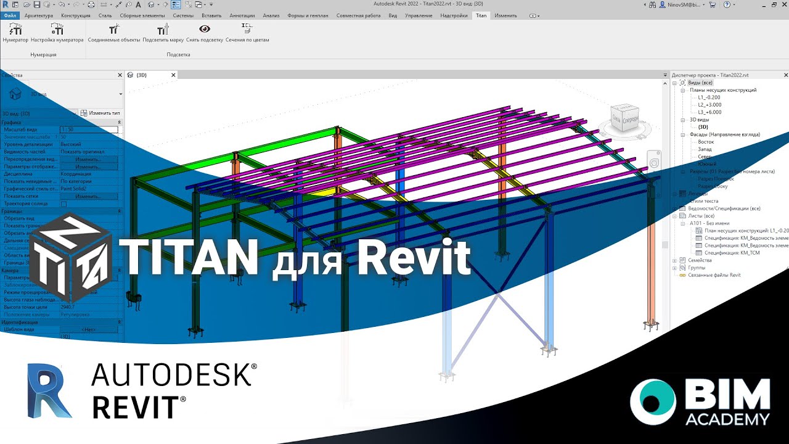789x444 pixels.
Task: Open L3_+6.000 structural plan
Action: click(x=709, y=112)
